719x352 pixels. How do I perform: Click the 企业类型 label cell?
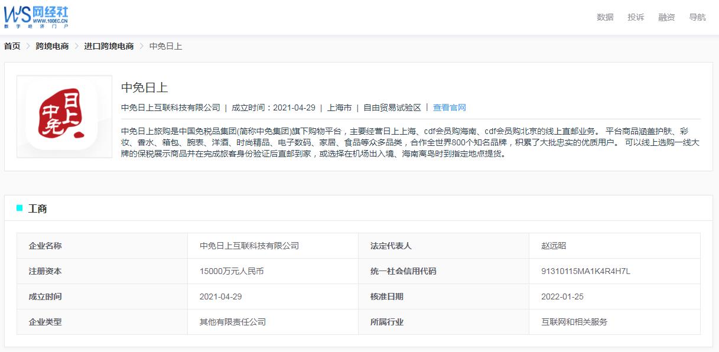[102, 322]
